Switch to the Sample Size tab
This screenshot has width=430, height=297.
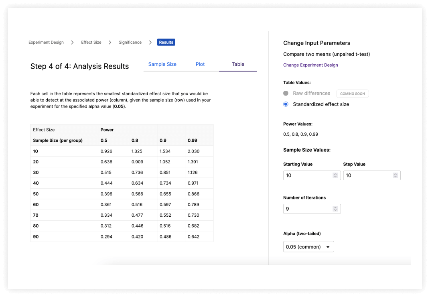click(162, 64)
